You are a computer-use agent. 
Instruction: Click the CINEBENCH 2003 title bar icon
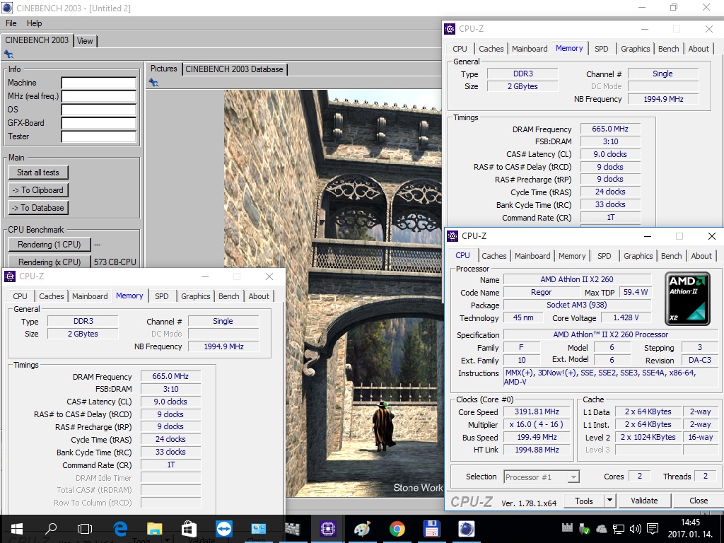click(7, 8)
